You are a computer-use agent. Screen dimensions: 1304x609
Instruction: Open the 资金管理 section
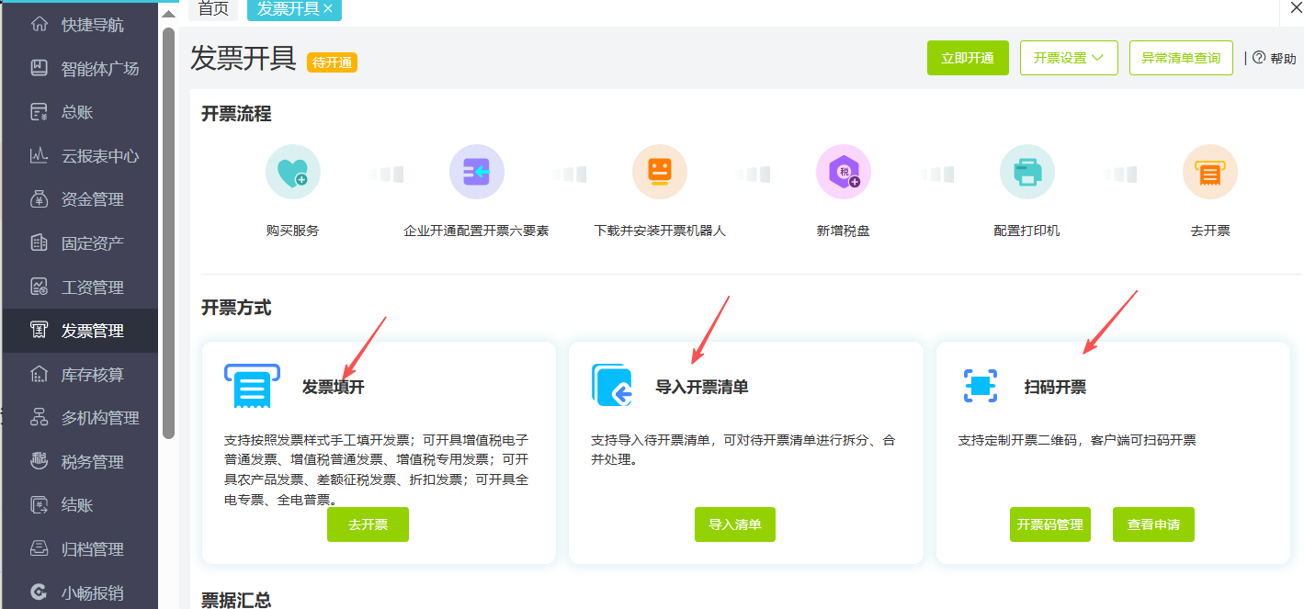[x=80, y=198]
